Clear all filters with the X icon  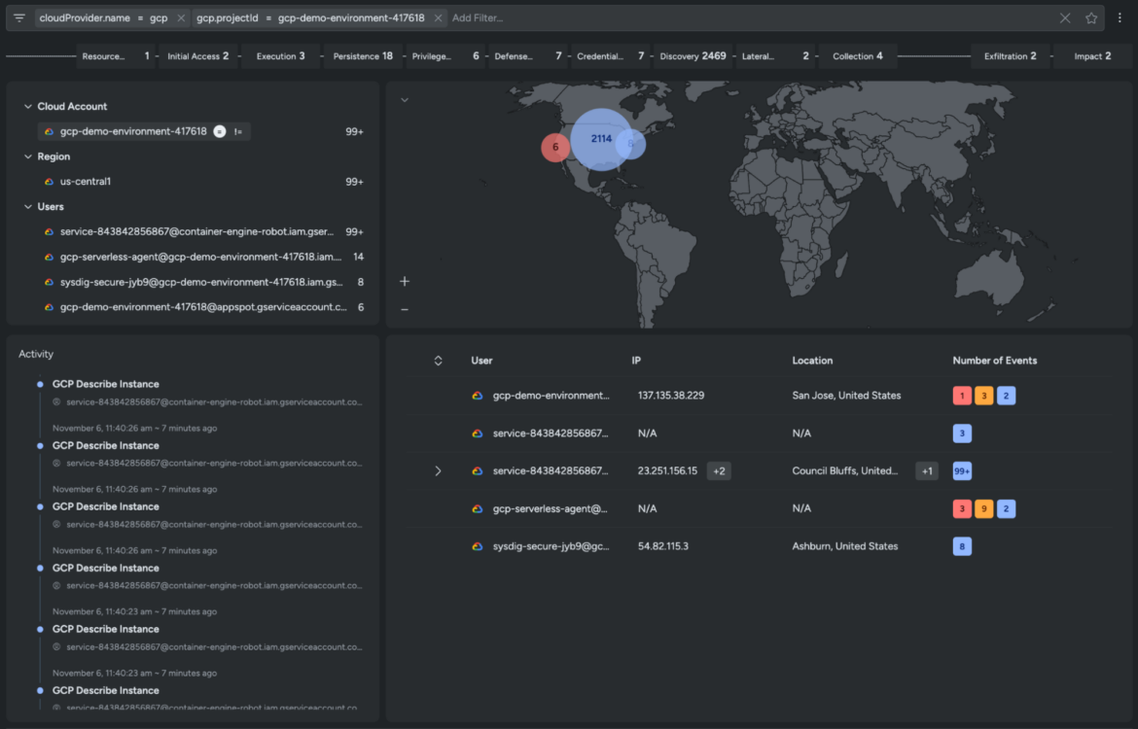[1065, 18]
